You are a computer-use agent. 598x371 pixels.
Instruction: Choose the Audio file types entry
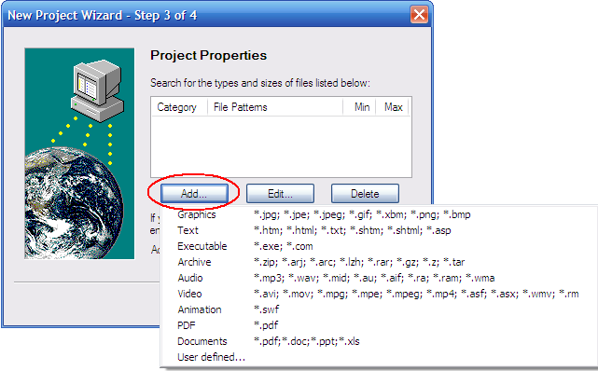(x=379, y=278)
